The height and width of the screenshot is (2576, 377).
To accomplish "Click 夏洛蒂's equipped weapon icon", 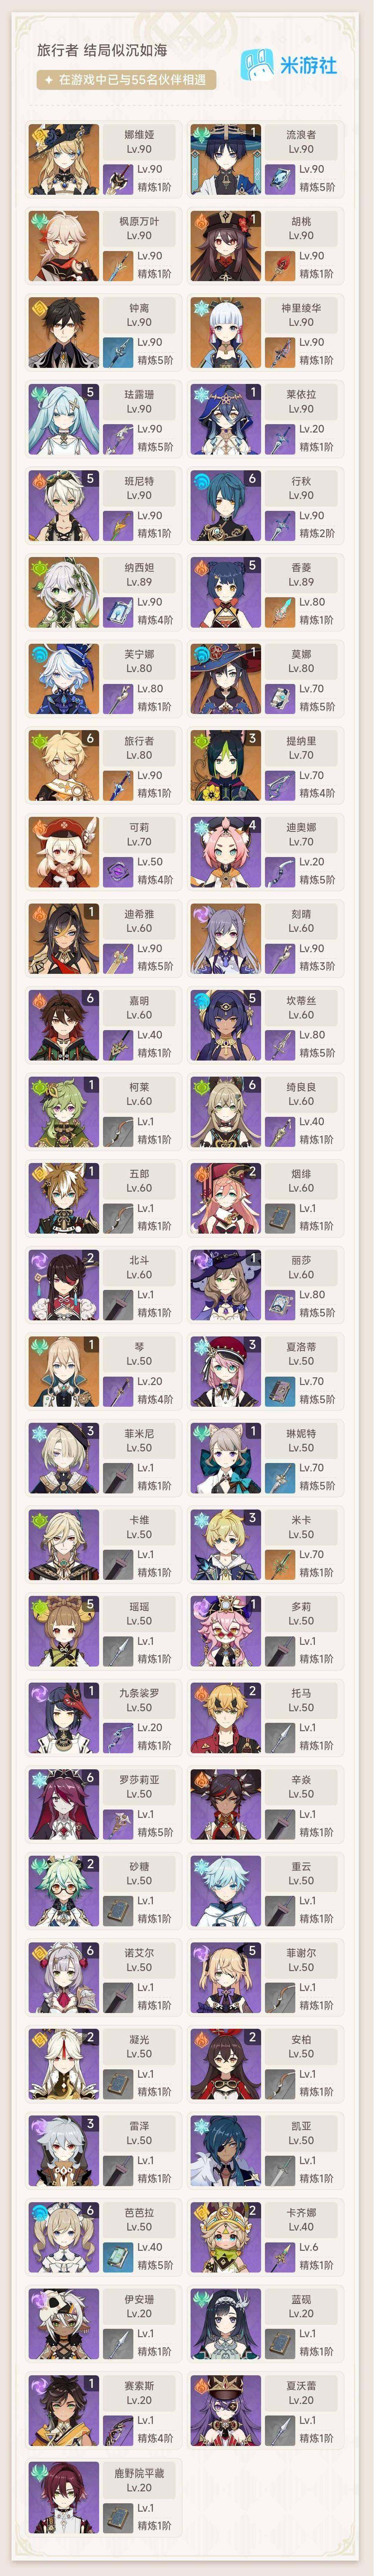I will [x=280, y=1391].
